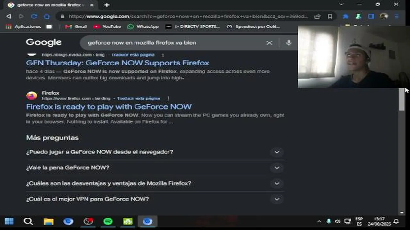The height and width of the screenshot is (230, 410).
Task: Reload the Google search page
Action: pyautogui.click(x=34, y=16)
